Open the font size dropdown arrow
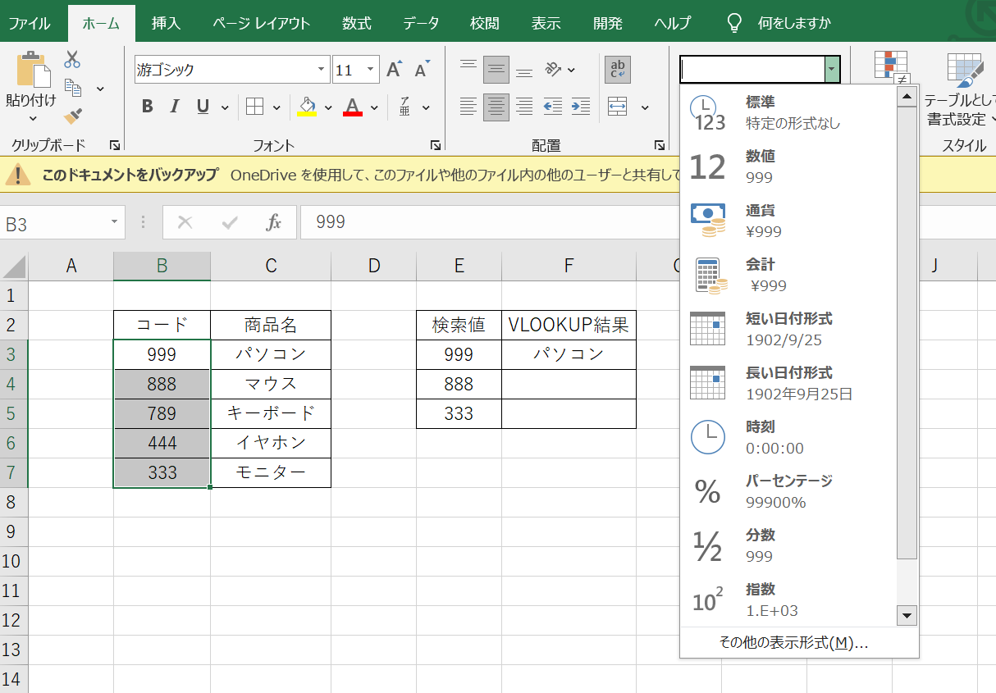Viewport: 996px width, 693px height. point(370,70)
